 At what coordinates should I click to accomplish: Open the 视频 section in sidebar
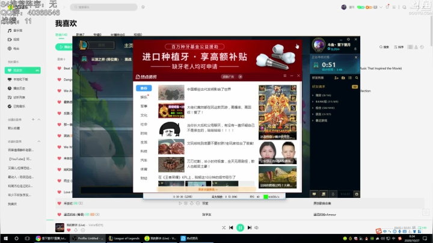coord(14,40)
